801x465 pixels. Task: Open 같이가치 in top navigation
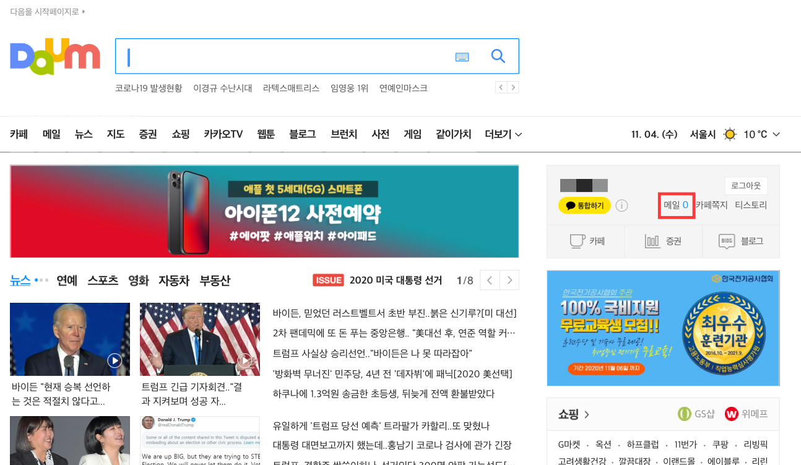pyautogui.click(x=454, y=134)
